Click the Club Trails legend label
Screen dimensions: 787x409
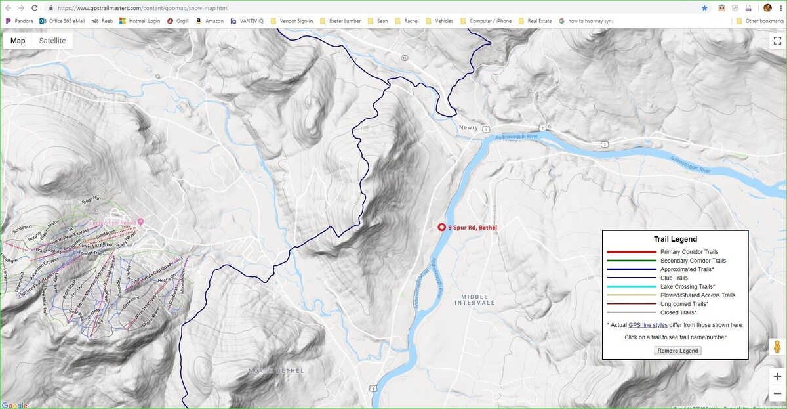coord(676,278)
